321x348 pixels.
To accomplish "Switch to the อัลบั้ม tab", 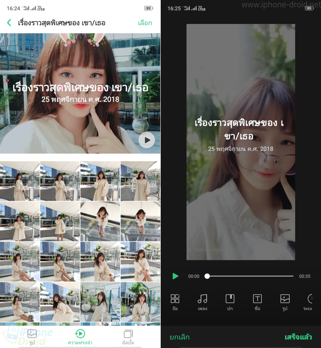I will point(128,337).
